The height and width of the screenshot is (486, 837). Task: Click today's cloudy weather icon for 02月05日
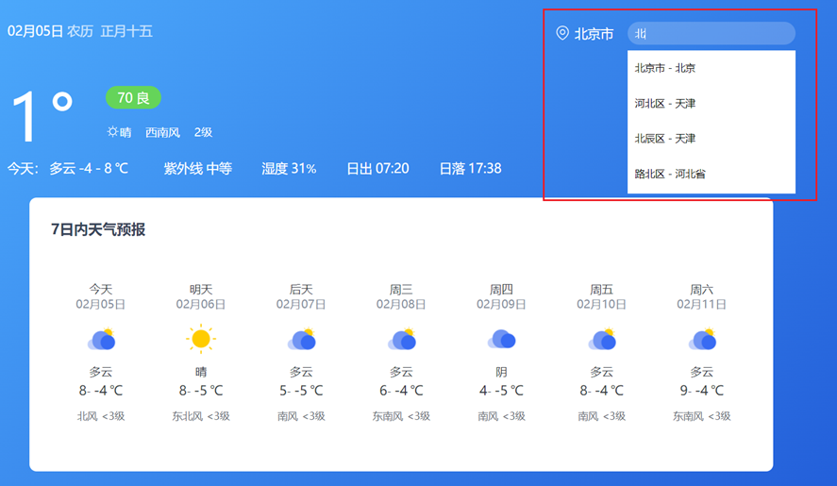(x=101, y=339)
